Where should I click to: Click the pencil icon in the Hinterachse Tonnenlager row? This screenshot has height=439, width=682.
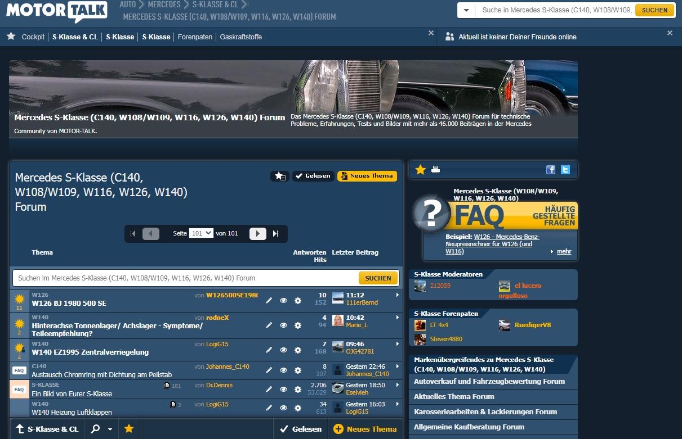point(269,325)
